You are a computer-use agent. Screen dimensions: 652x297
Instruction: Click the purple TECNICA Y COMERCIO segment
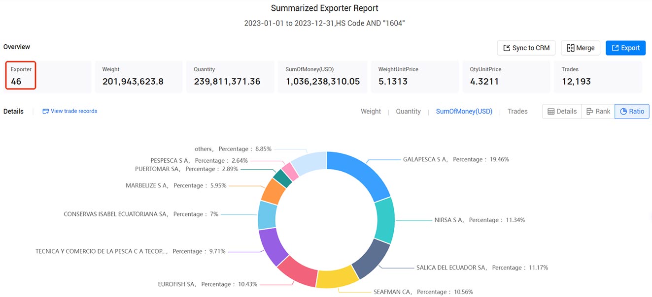[x=272, y=246]
